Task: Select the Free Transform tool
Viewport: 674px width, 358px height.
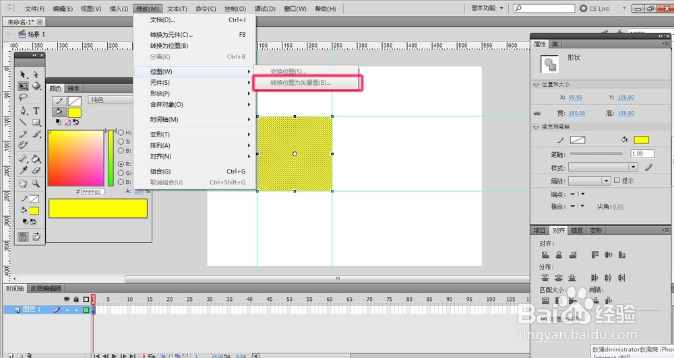Action: tap(23, 86)
